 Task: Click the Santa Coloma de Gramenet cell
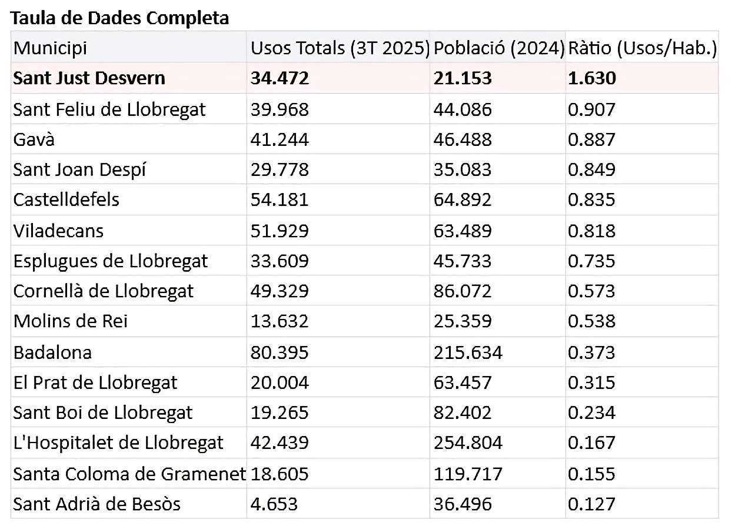click(x=129, y=474)
